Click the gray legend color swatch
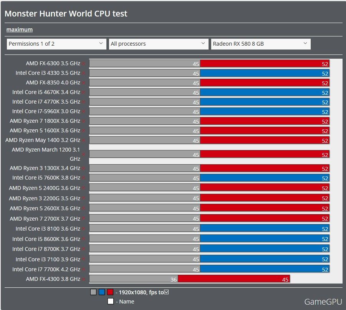The height and width of the screenshot is (310, 346). pyautogui.click(x=93, y=292)
